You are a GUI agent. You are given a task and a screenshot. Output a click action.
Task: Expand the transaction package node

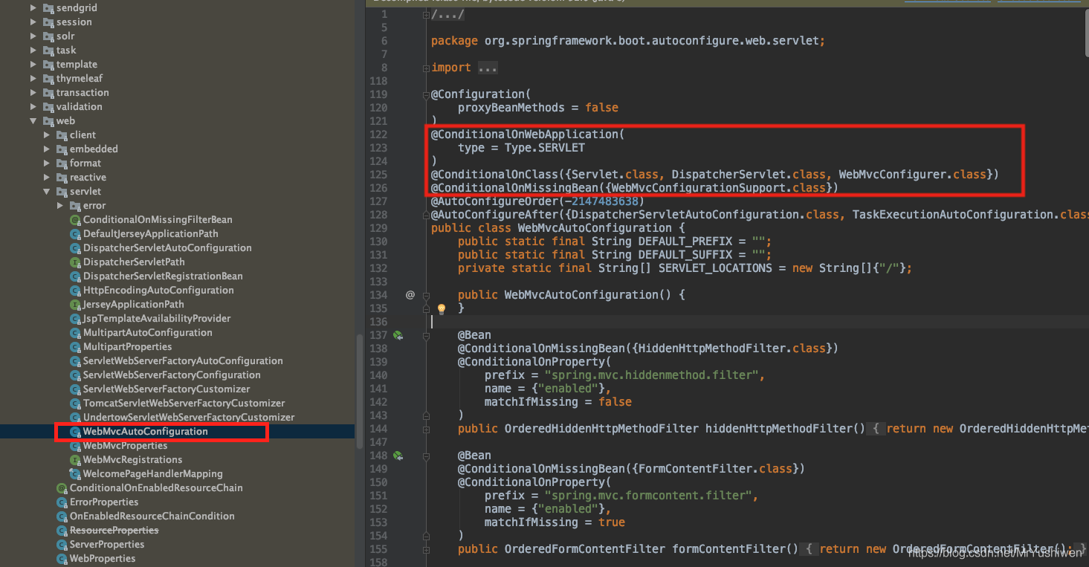point(33,93)
